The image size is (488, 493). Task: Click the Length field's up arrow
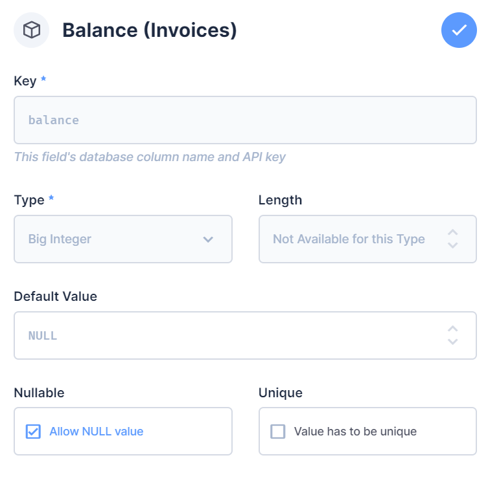click(x=453, y=232)
